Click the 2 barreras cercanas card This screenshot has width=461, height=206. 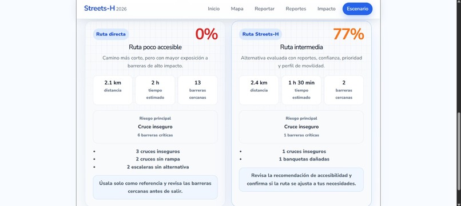(x=344, y=90)
